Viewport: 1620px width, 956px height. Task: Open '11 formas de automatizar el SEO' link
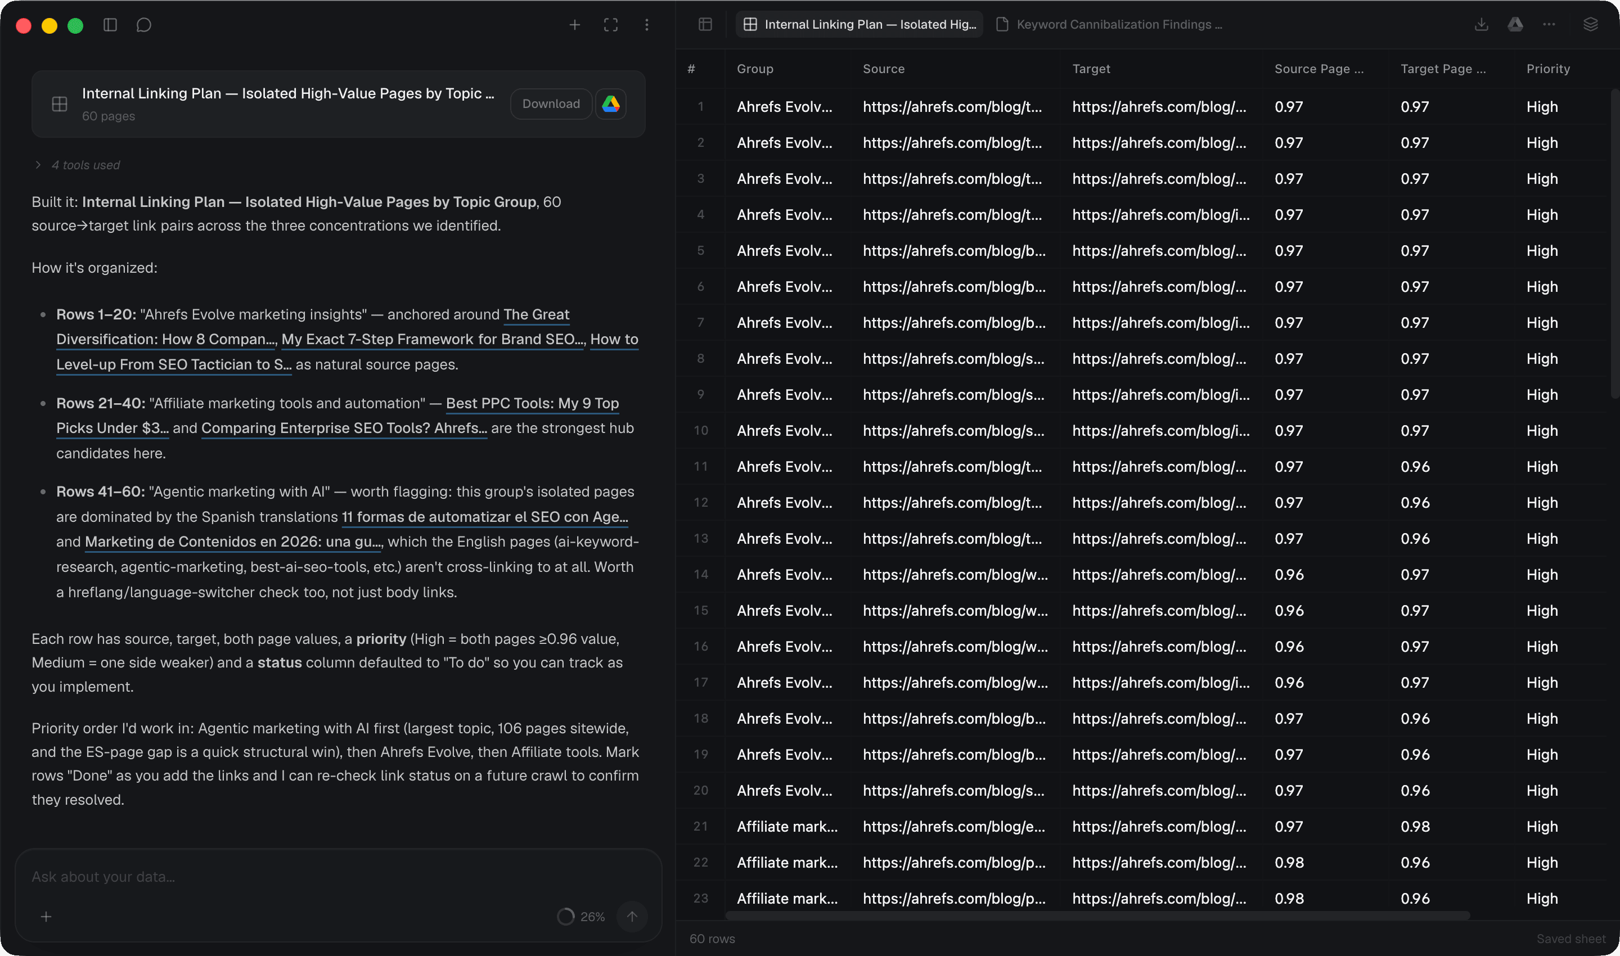coord(484,517)
